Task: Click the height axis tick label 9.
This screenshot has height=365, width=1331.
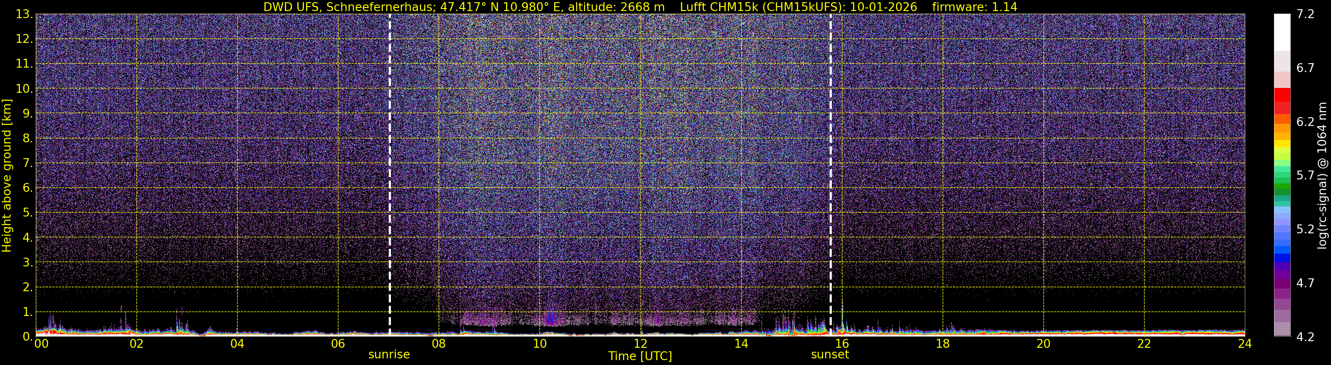Action: click(27, 114)
